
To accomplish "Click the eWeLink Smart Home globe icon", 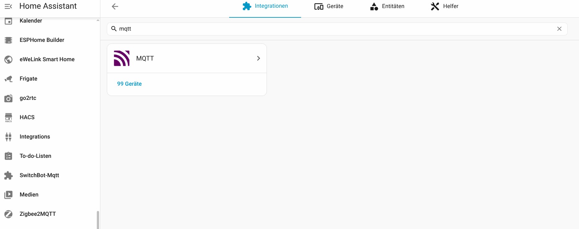I will (x=8, y=60).
